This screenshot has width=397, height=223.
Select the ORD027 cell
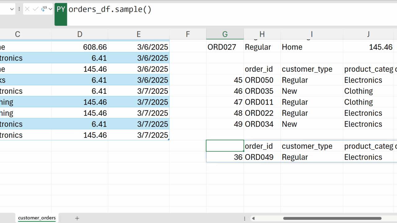[225, 47]
